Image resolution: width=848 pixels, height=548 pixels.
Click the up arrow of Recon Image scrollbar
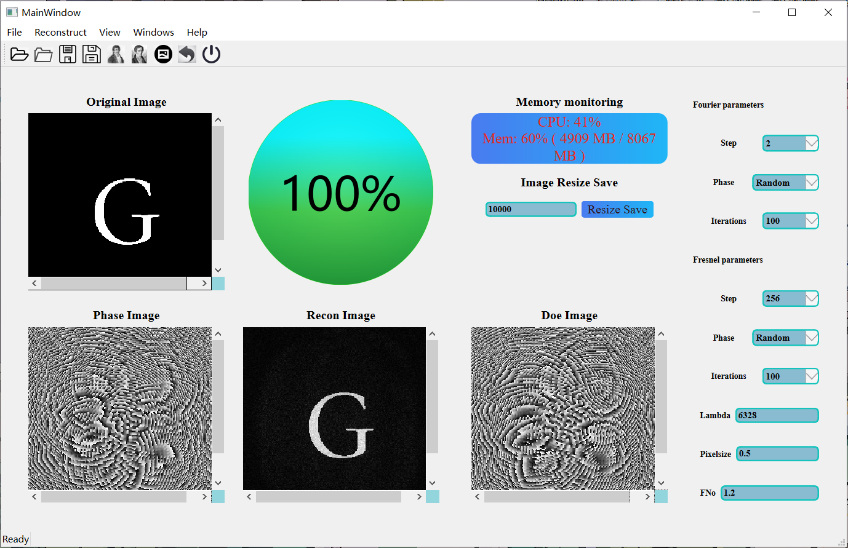433,334
